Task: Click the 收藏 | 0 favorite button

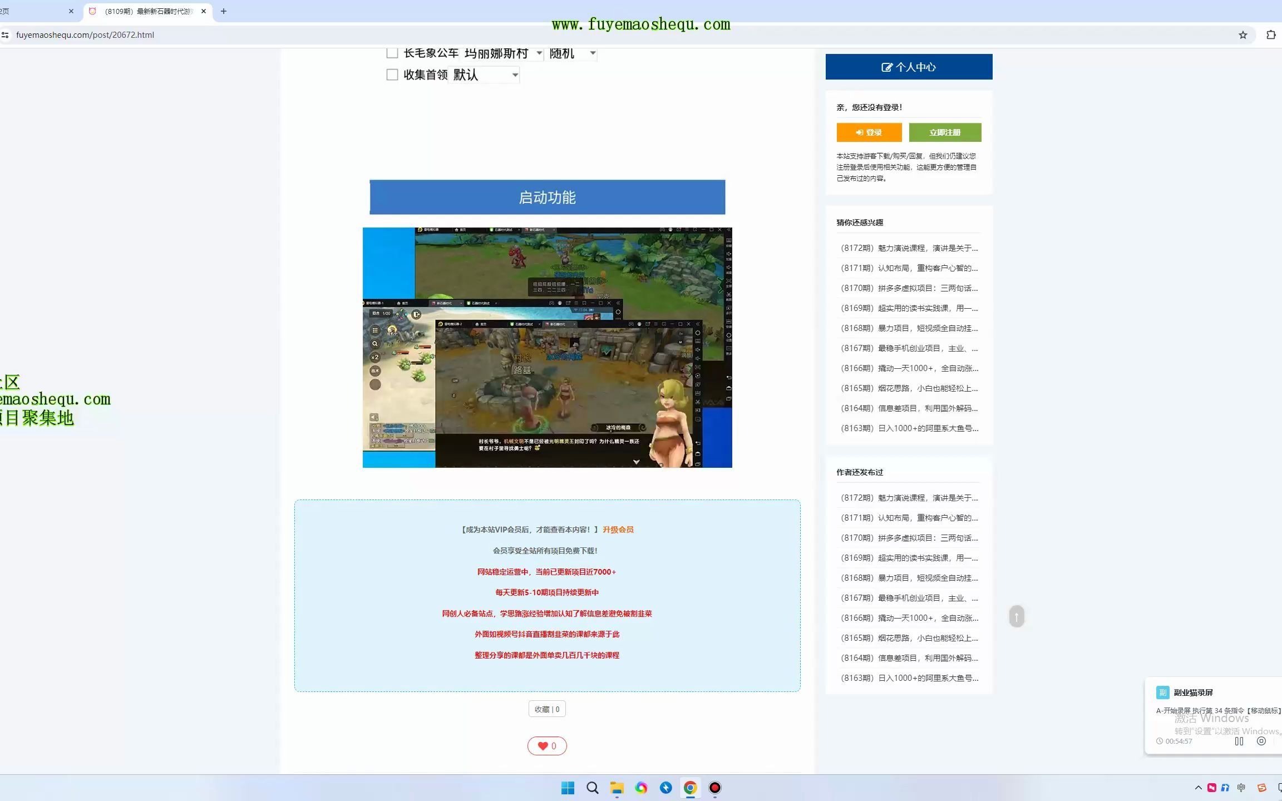Action: (547, 709)
